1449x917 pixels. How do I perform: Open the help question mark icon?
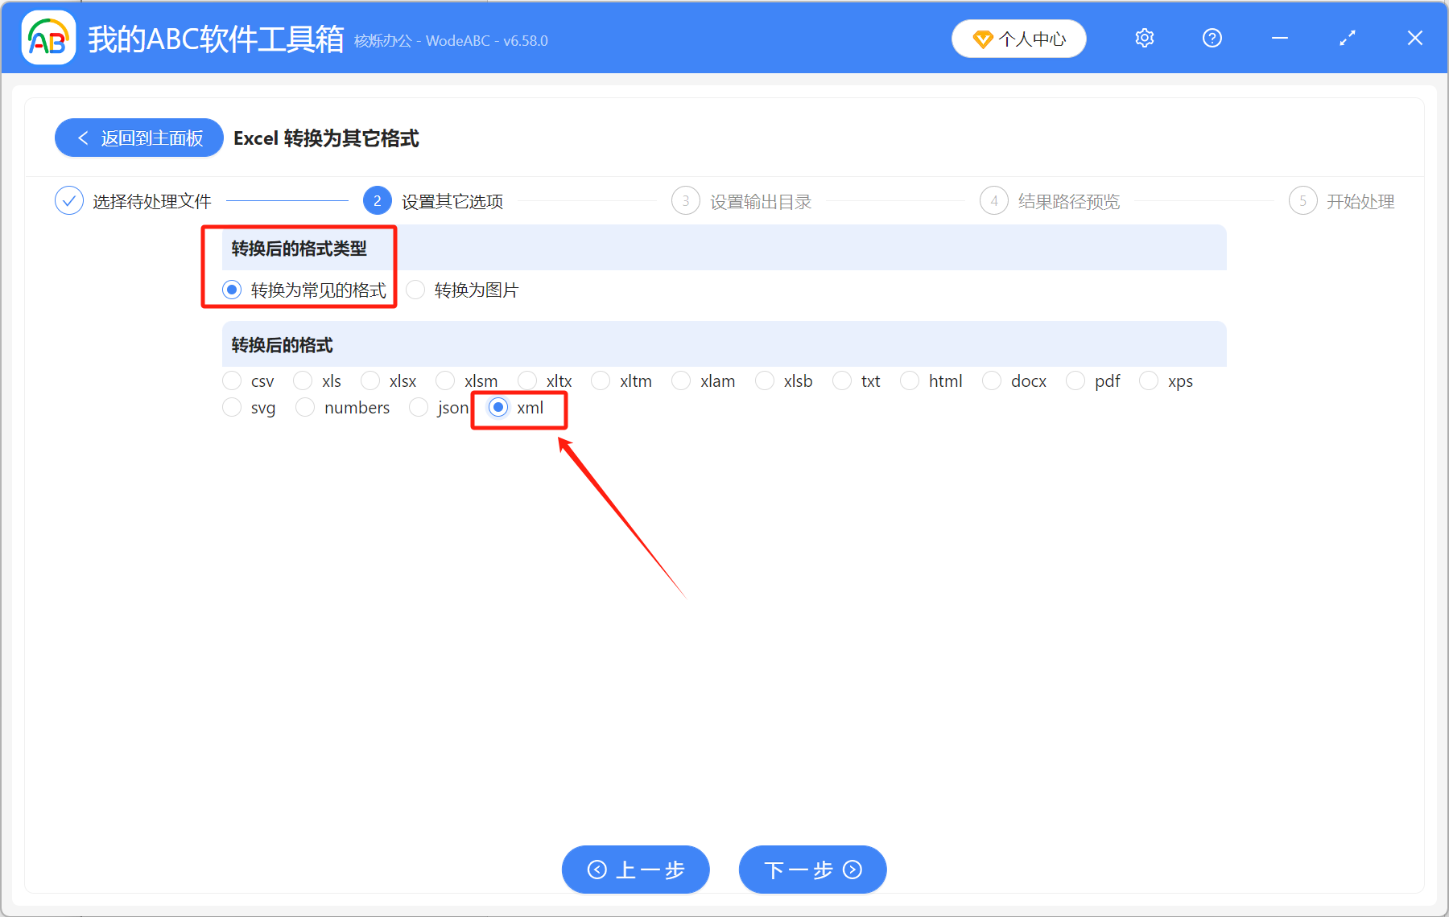click(x=1212, y=38)
